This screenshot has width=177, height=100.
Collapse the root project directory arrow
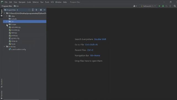tap(4, 13)
